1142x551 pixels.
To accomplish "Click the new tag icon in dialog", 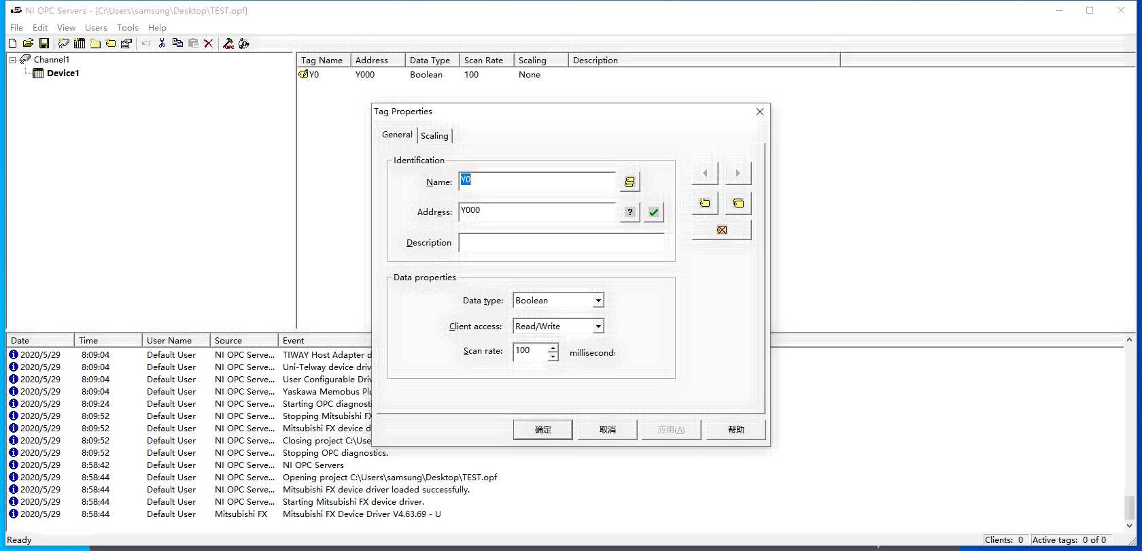I will pyautogui.click(x=705, y=203).
